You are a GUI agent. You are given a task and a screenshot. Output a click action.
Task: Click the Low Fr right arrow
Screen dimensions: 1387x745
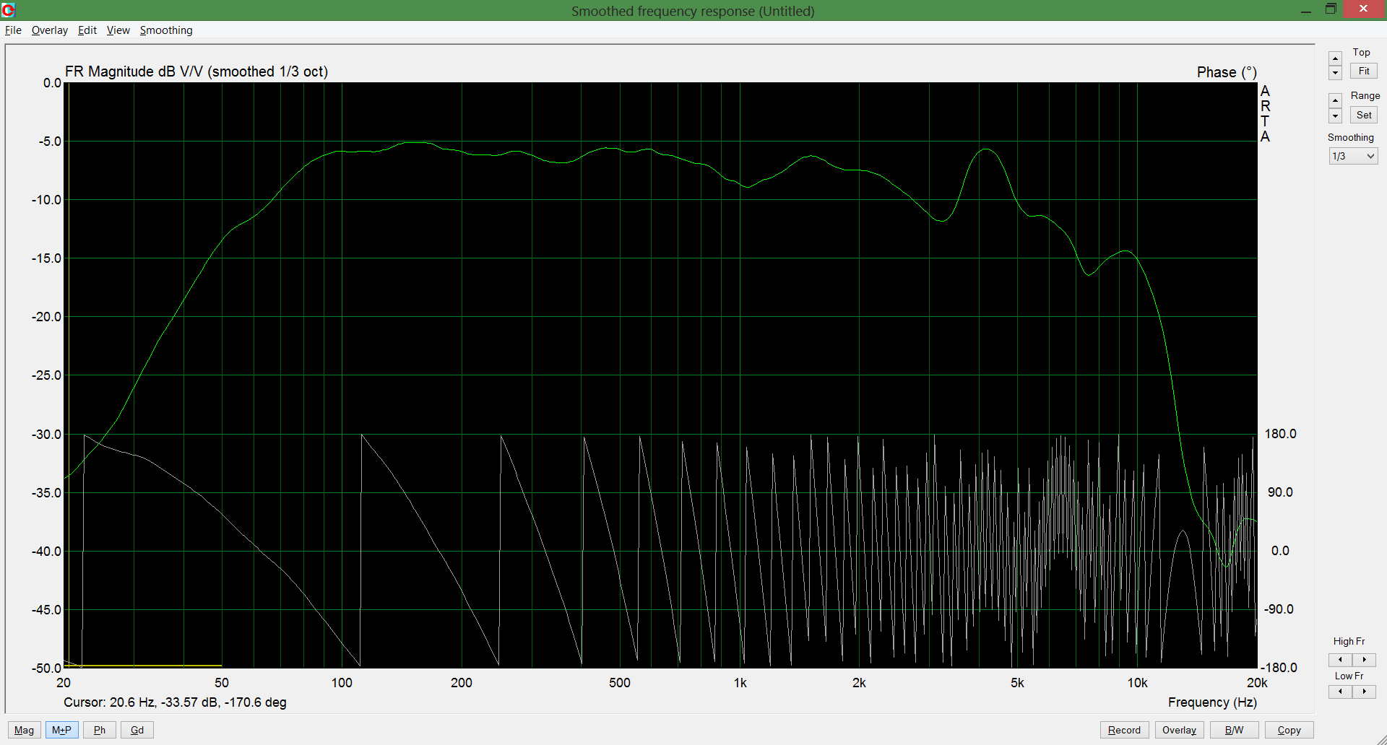tap(1364, 692)
